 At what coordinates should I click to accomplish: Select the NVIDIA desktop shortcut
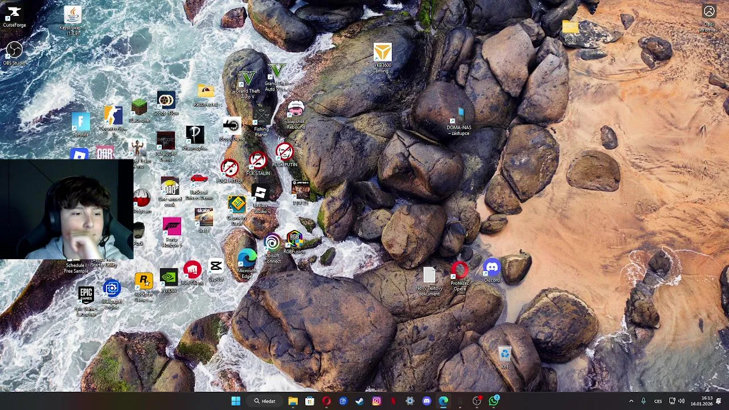point(169,281)
